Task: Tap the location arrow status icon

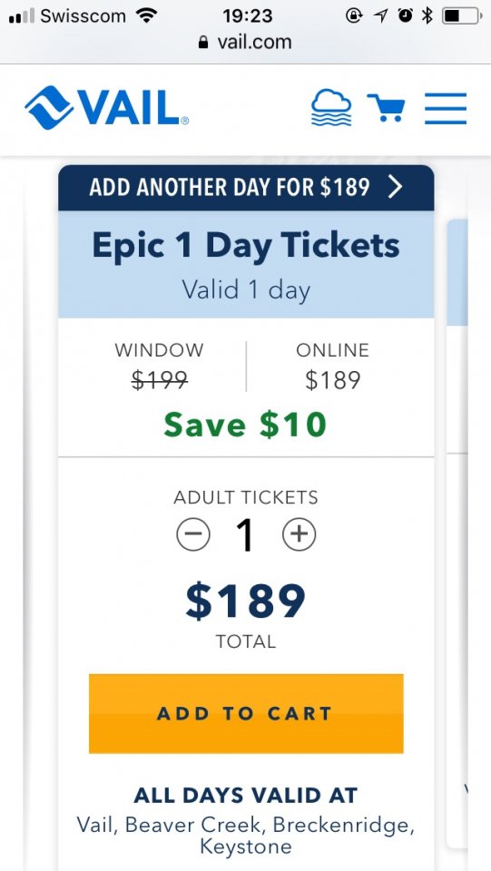Action: point(380,15)
